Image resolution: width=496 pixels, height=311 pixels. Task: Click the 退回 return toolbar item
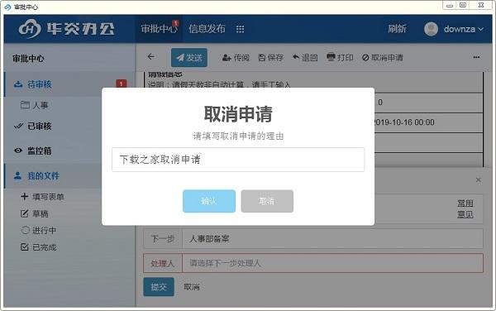coord(305,58)
